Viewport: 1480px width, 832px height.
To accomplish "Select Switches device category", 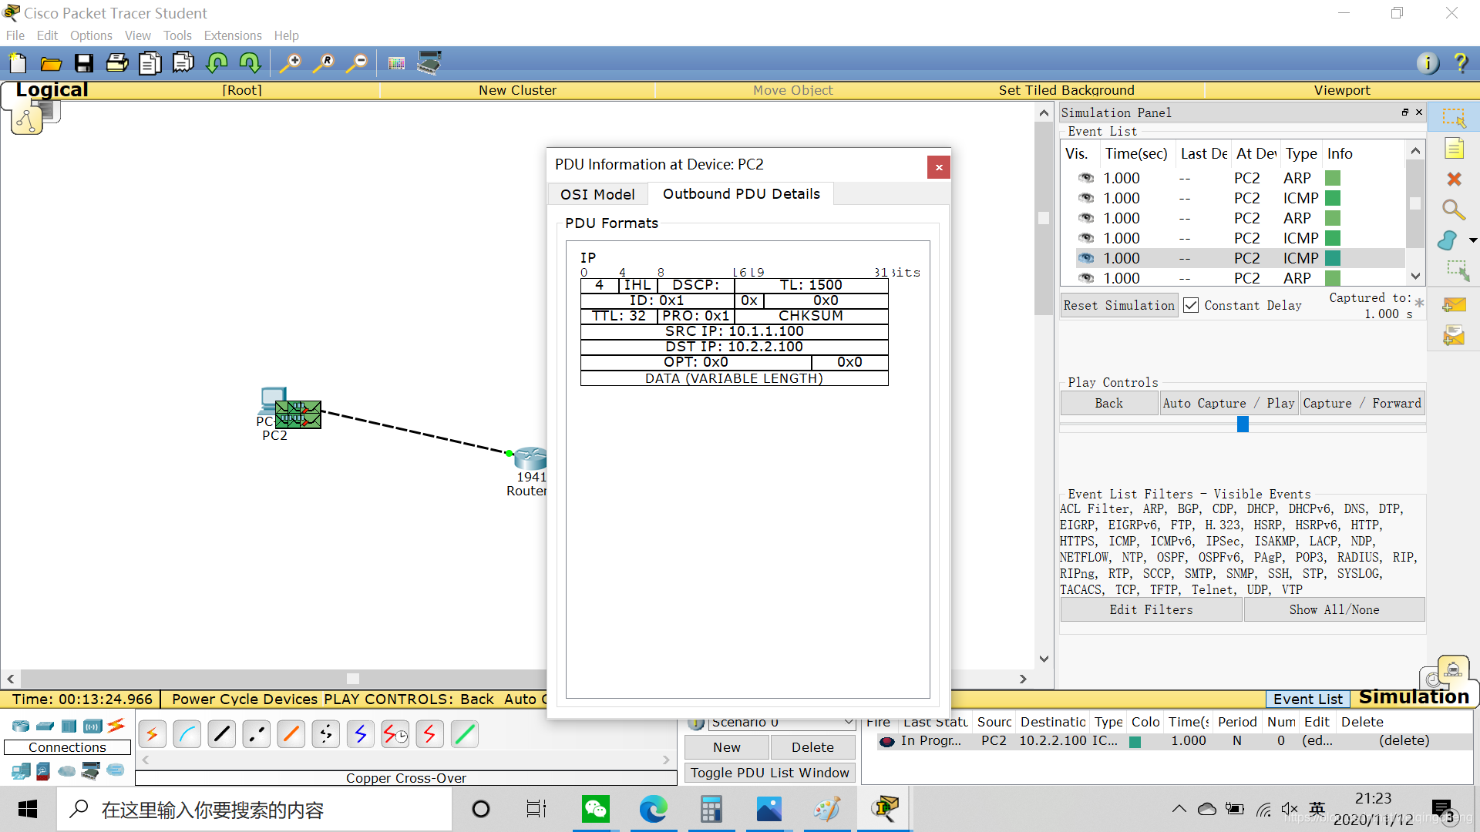I will (45, 726).
